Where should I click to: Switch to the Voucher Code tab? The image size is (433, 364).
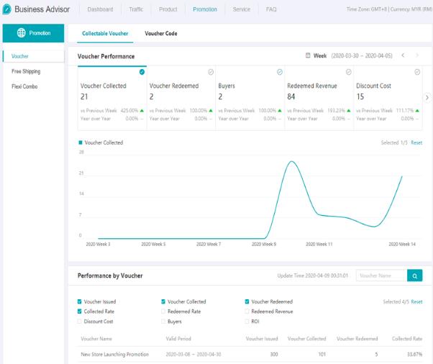point(160,34)
